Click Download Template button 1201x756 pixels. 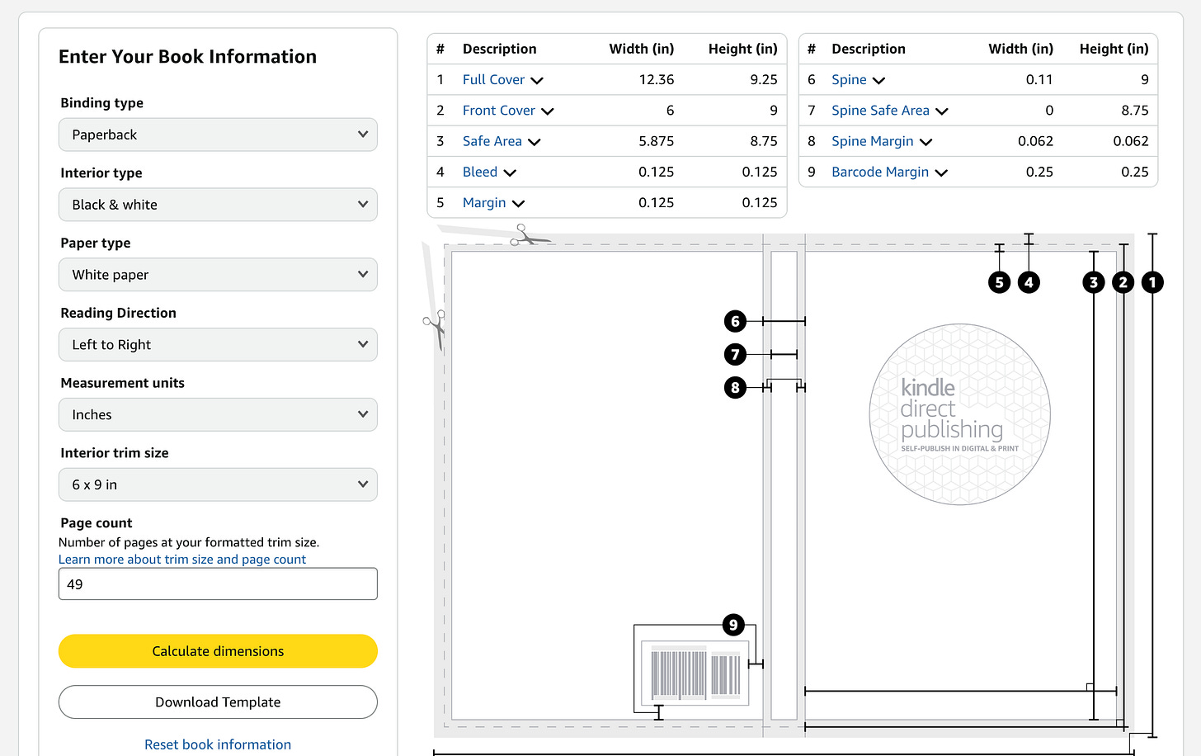pos(218,702)
